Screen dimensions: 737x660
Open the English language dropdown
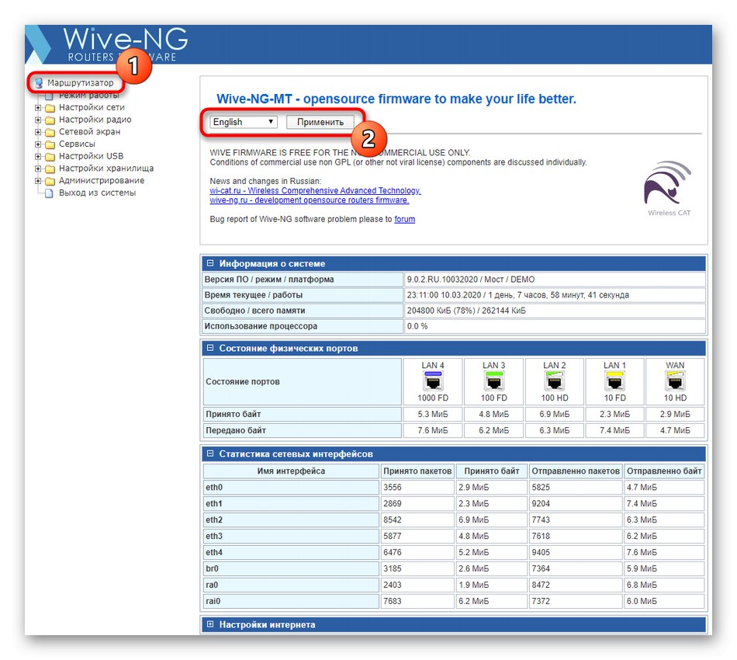tap(244, 122)
